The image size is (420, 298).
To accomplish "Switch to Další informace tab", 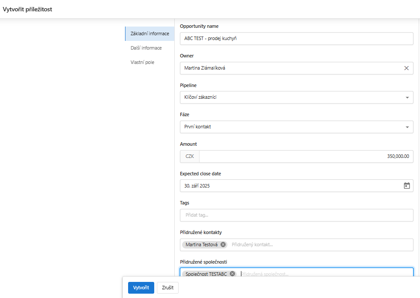I will (146, 48).
